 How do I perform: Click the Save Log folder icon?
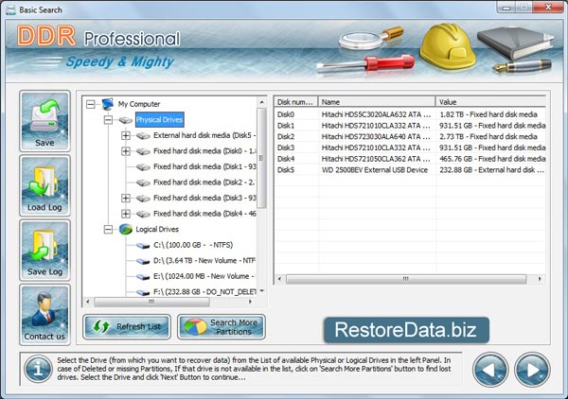click(44, 250)
